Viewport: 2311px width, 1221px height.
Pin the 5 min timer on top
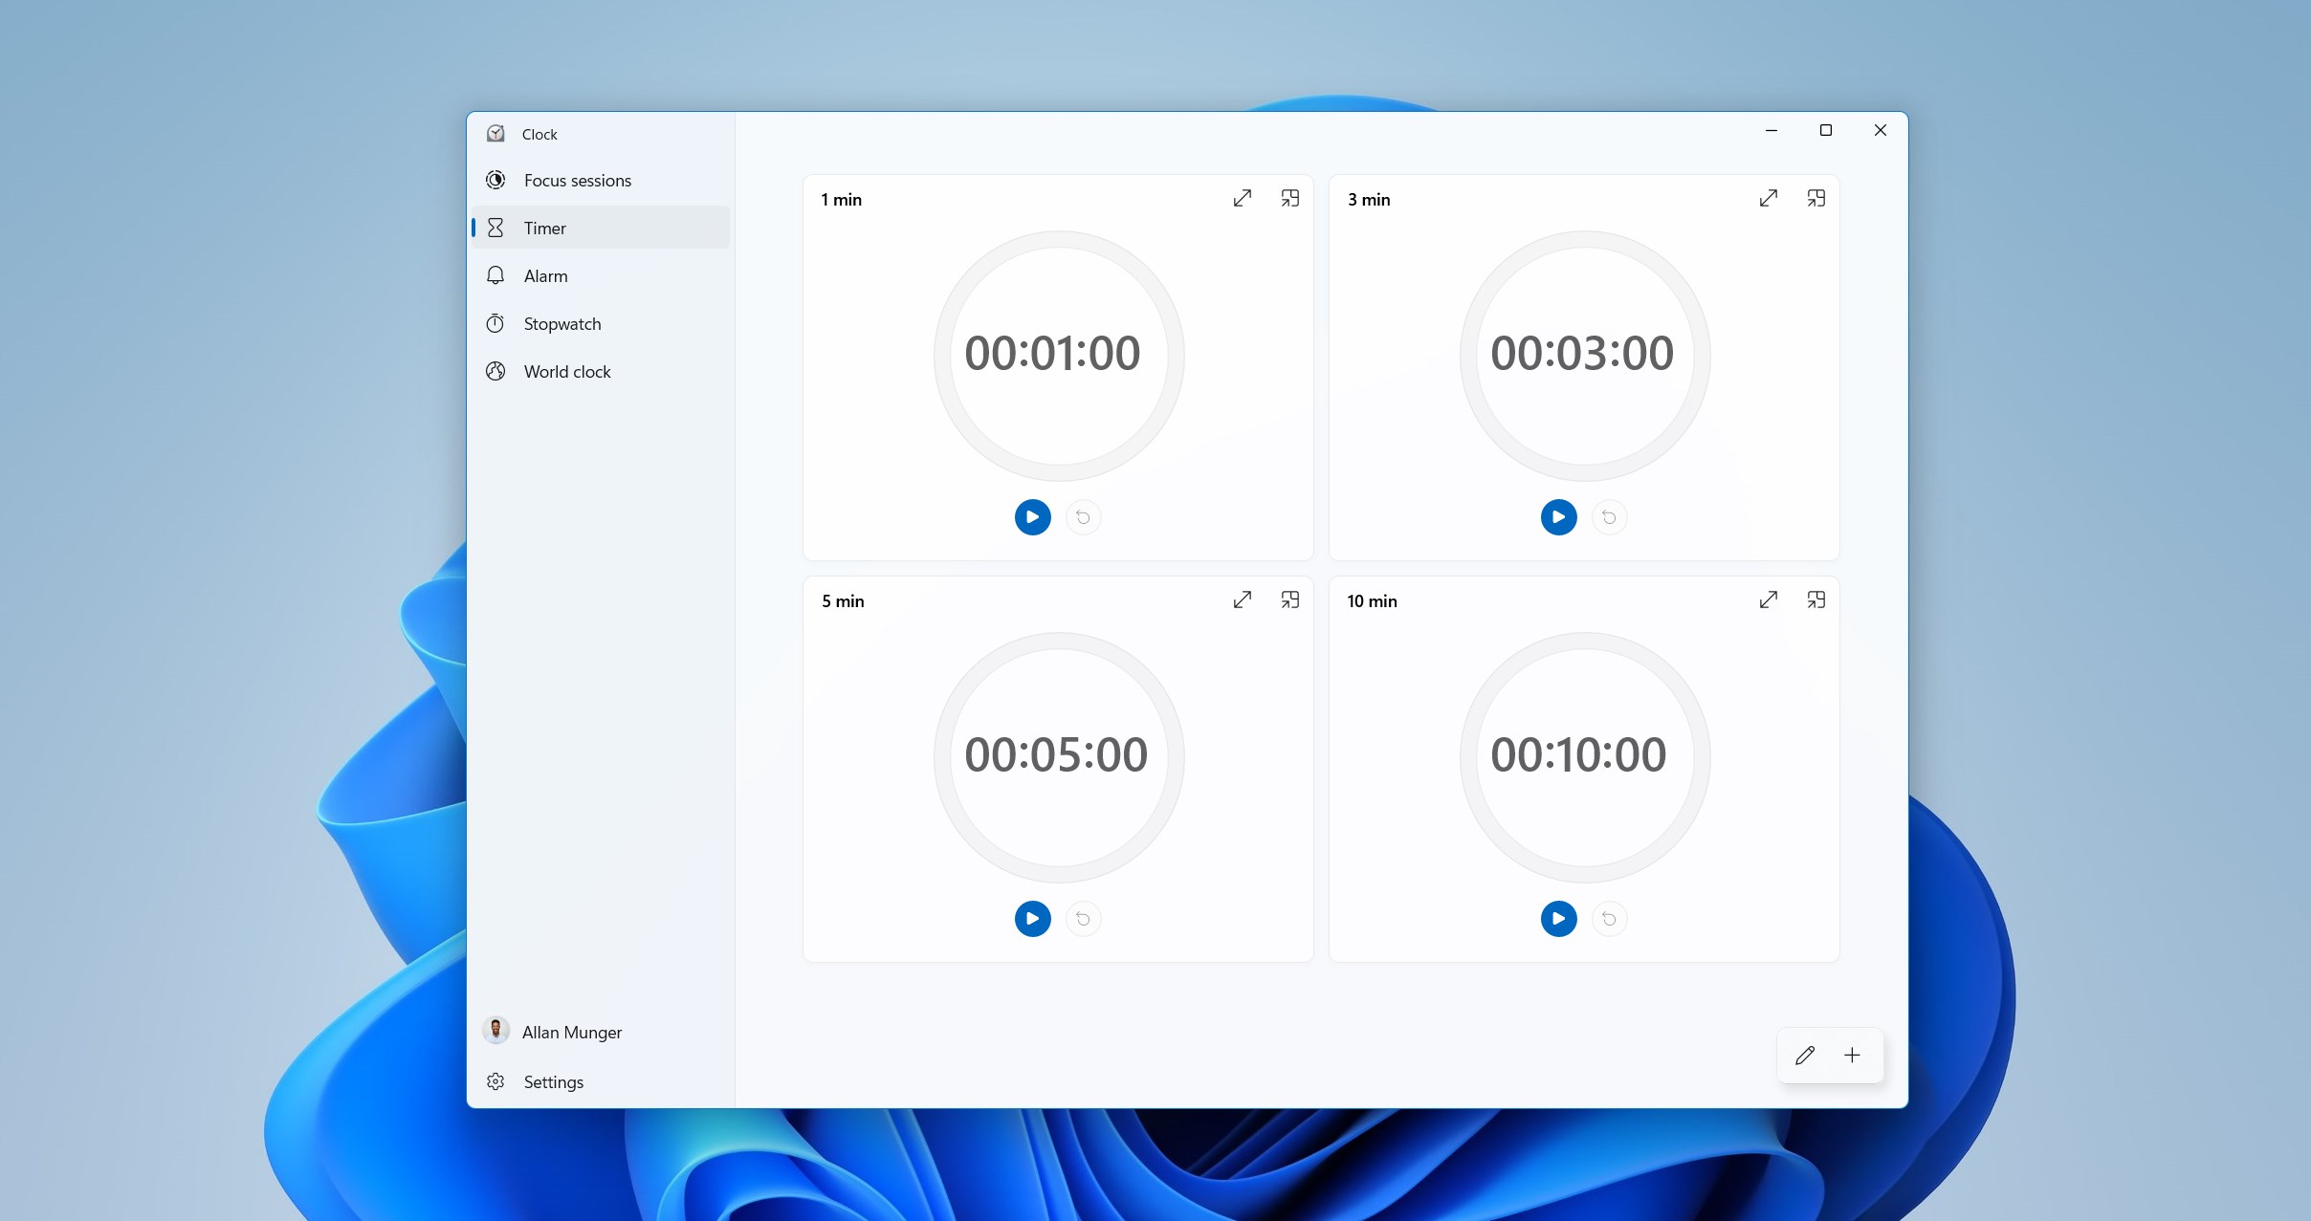pos(1289,600)
